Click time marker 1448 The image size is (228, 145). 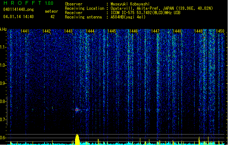(x=177, y=31)
